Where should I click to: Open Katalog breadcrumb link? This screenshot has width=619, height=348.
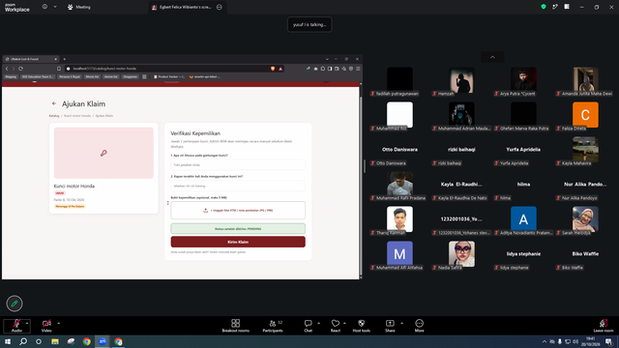54,116
